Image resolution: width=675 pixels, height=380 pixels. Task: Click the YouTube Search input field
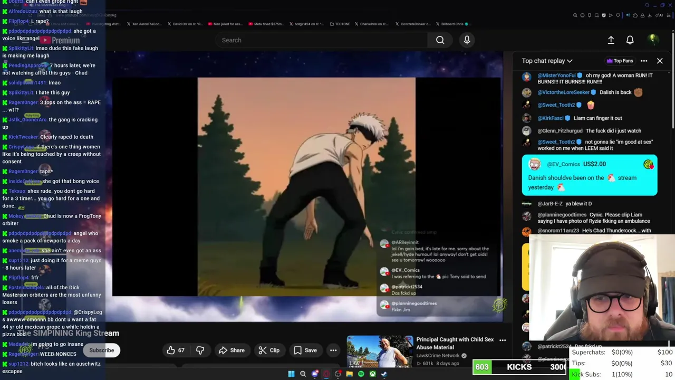pyautogui.click(x=322, y=40)
